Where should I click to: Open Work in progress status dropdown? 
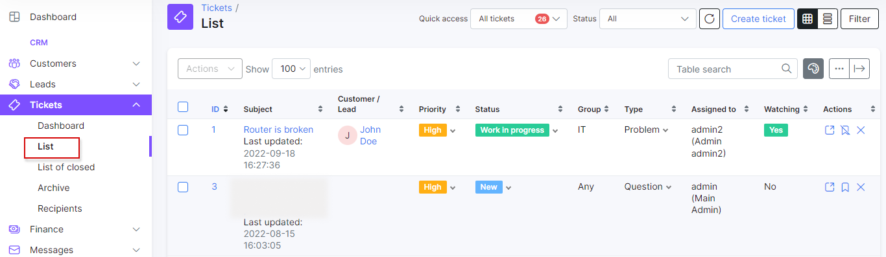point(555,131)
